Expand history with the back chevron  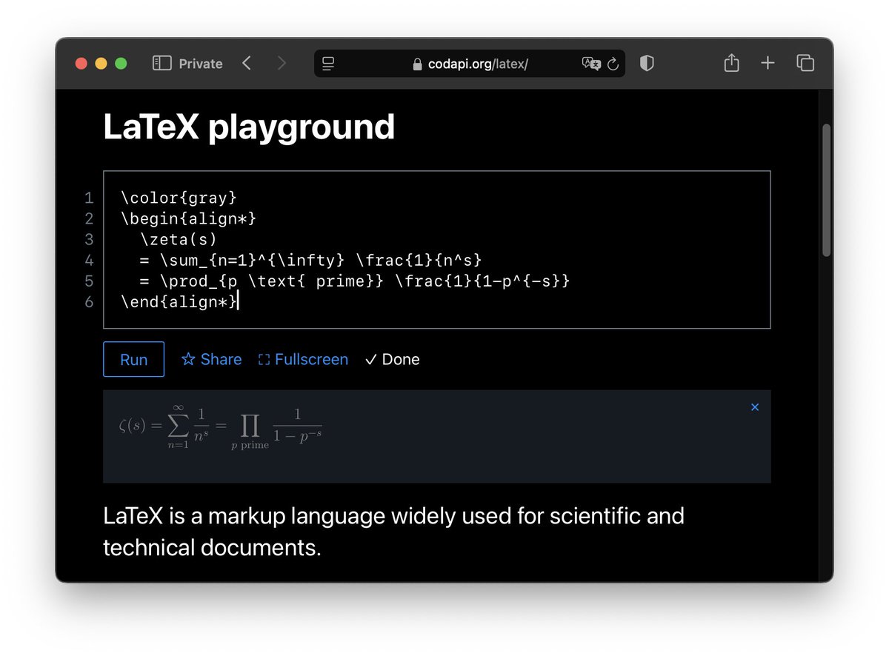pos(247,64)
